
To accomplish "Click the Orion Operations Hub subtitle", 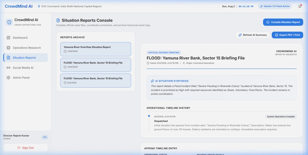I will [28, 25].
